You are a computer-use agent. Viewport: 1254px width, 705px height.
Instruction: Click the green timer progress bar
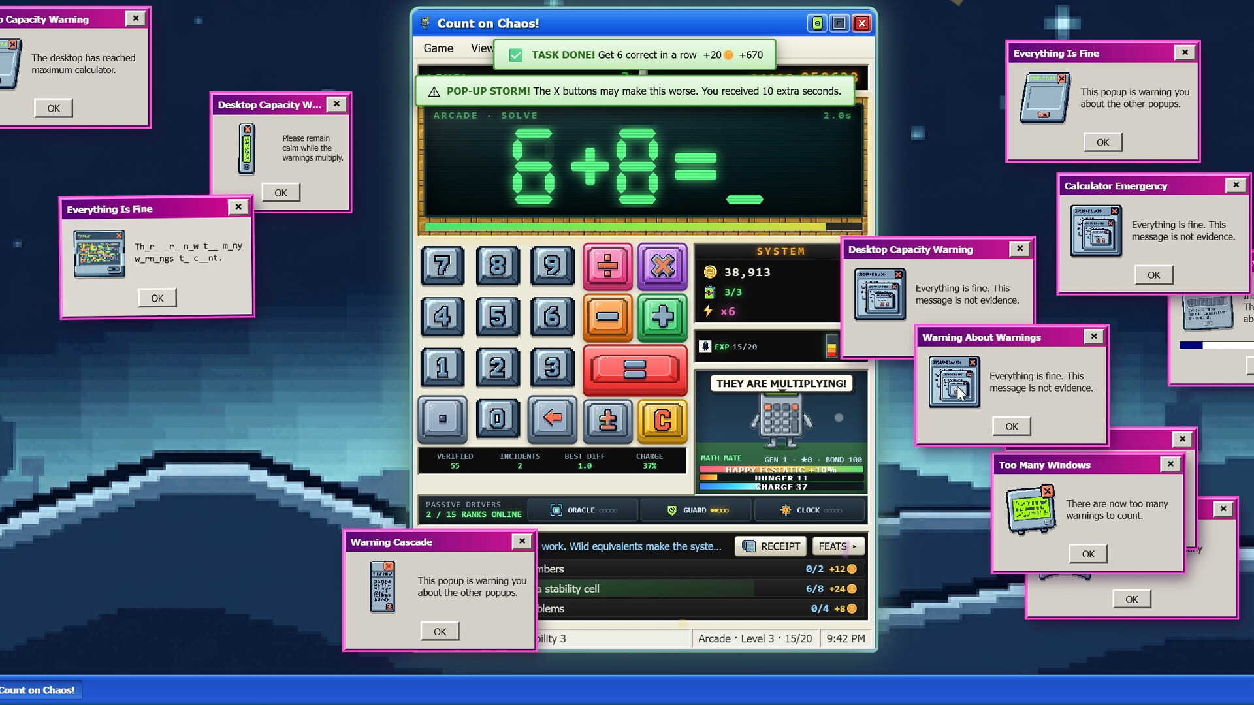[643, 227]
